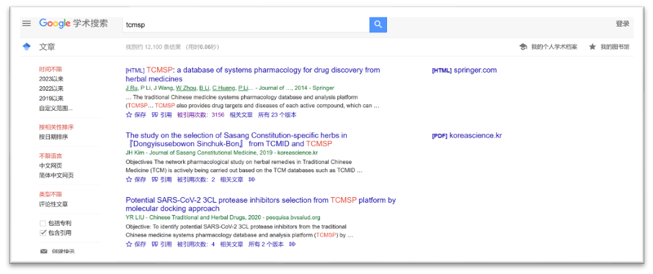The height and width of the screenshot is (274, 653).
Task: Open the [HTML] springer.com link
Action: pyautogui.click(x=464, y=70)
